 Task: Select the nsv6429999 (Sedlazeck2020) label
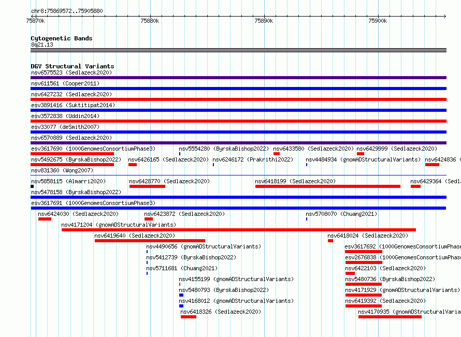(397, 149)
